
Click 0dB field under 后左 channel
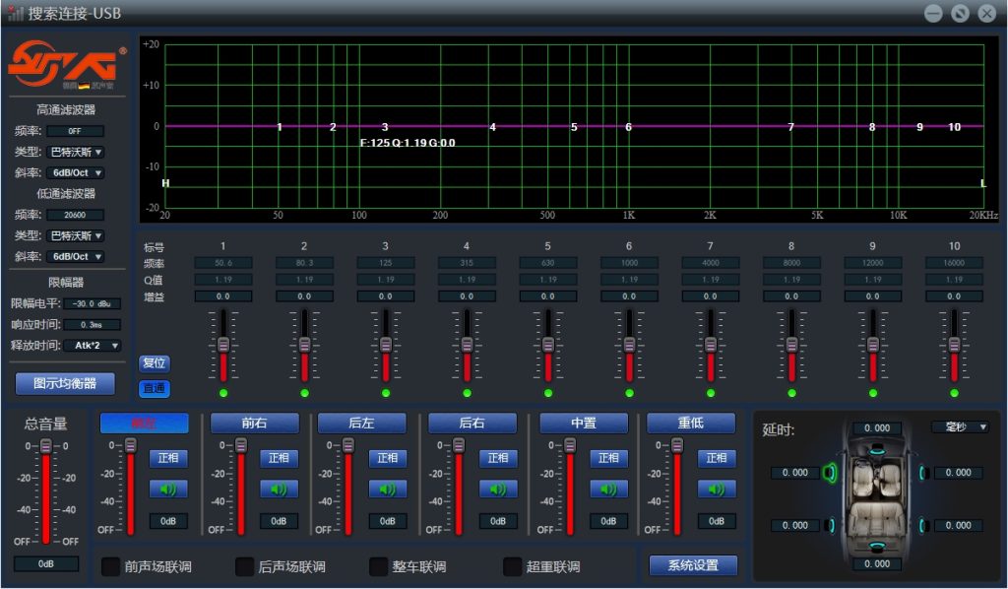click(x=387, y=521)
